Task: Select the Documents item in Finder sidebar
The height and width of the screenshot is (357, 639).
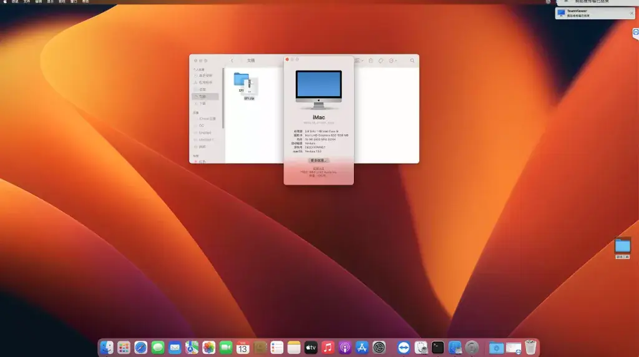Action: coord(205,97)
